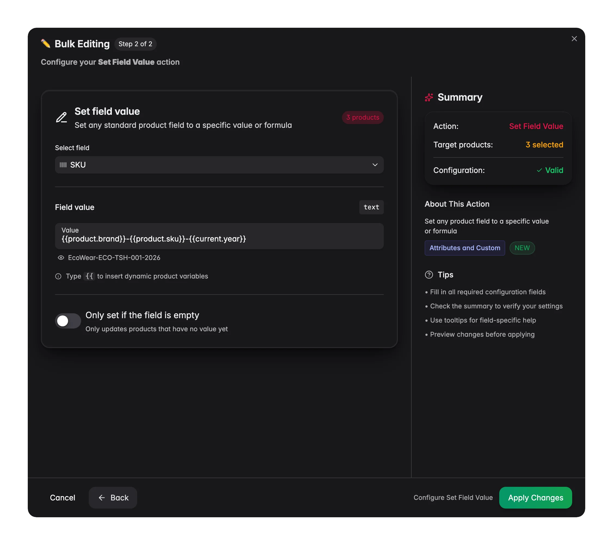The image size is (613, 545).
Task: Click the EcoWear-ECO-TSH-001-2026 preview text
Action: (114, 258)
